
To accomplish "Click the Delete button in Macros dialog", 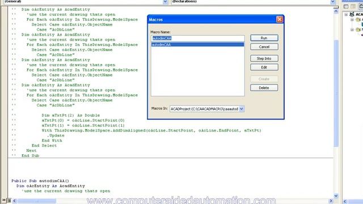I will point(264,88).
